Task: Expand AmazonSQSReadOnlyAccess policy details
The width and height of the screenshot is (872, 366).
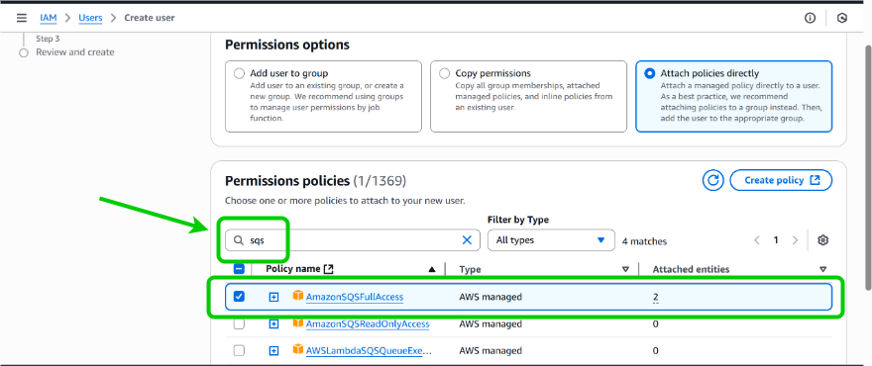Action: pos(273,323)
